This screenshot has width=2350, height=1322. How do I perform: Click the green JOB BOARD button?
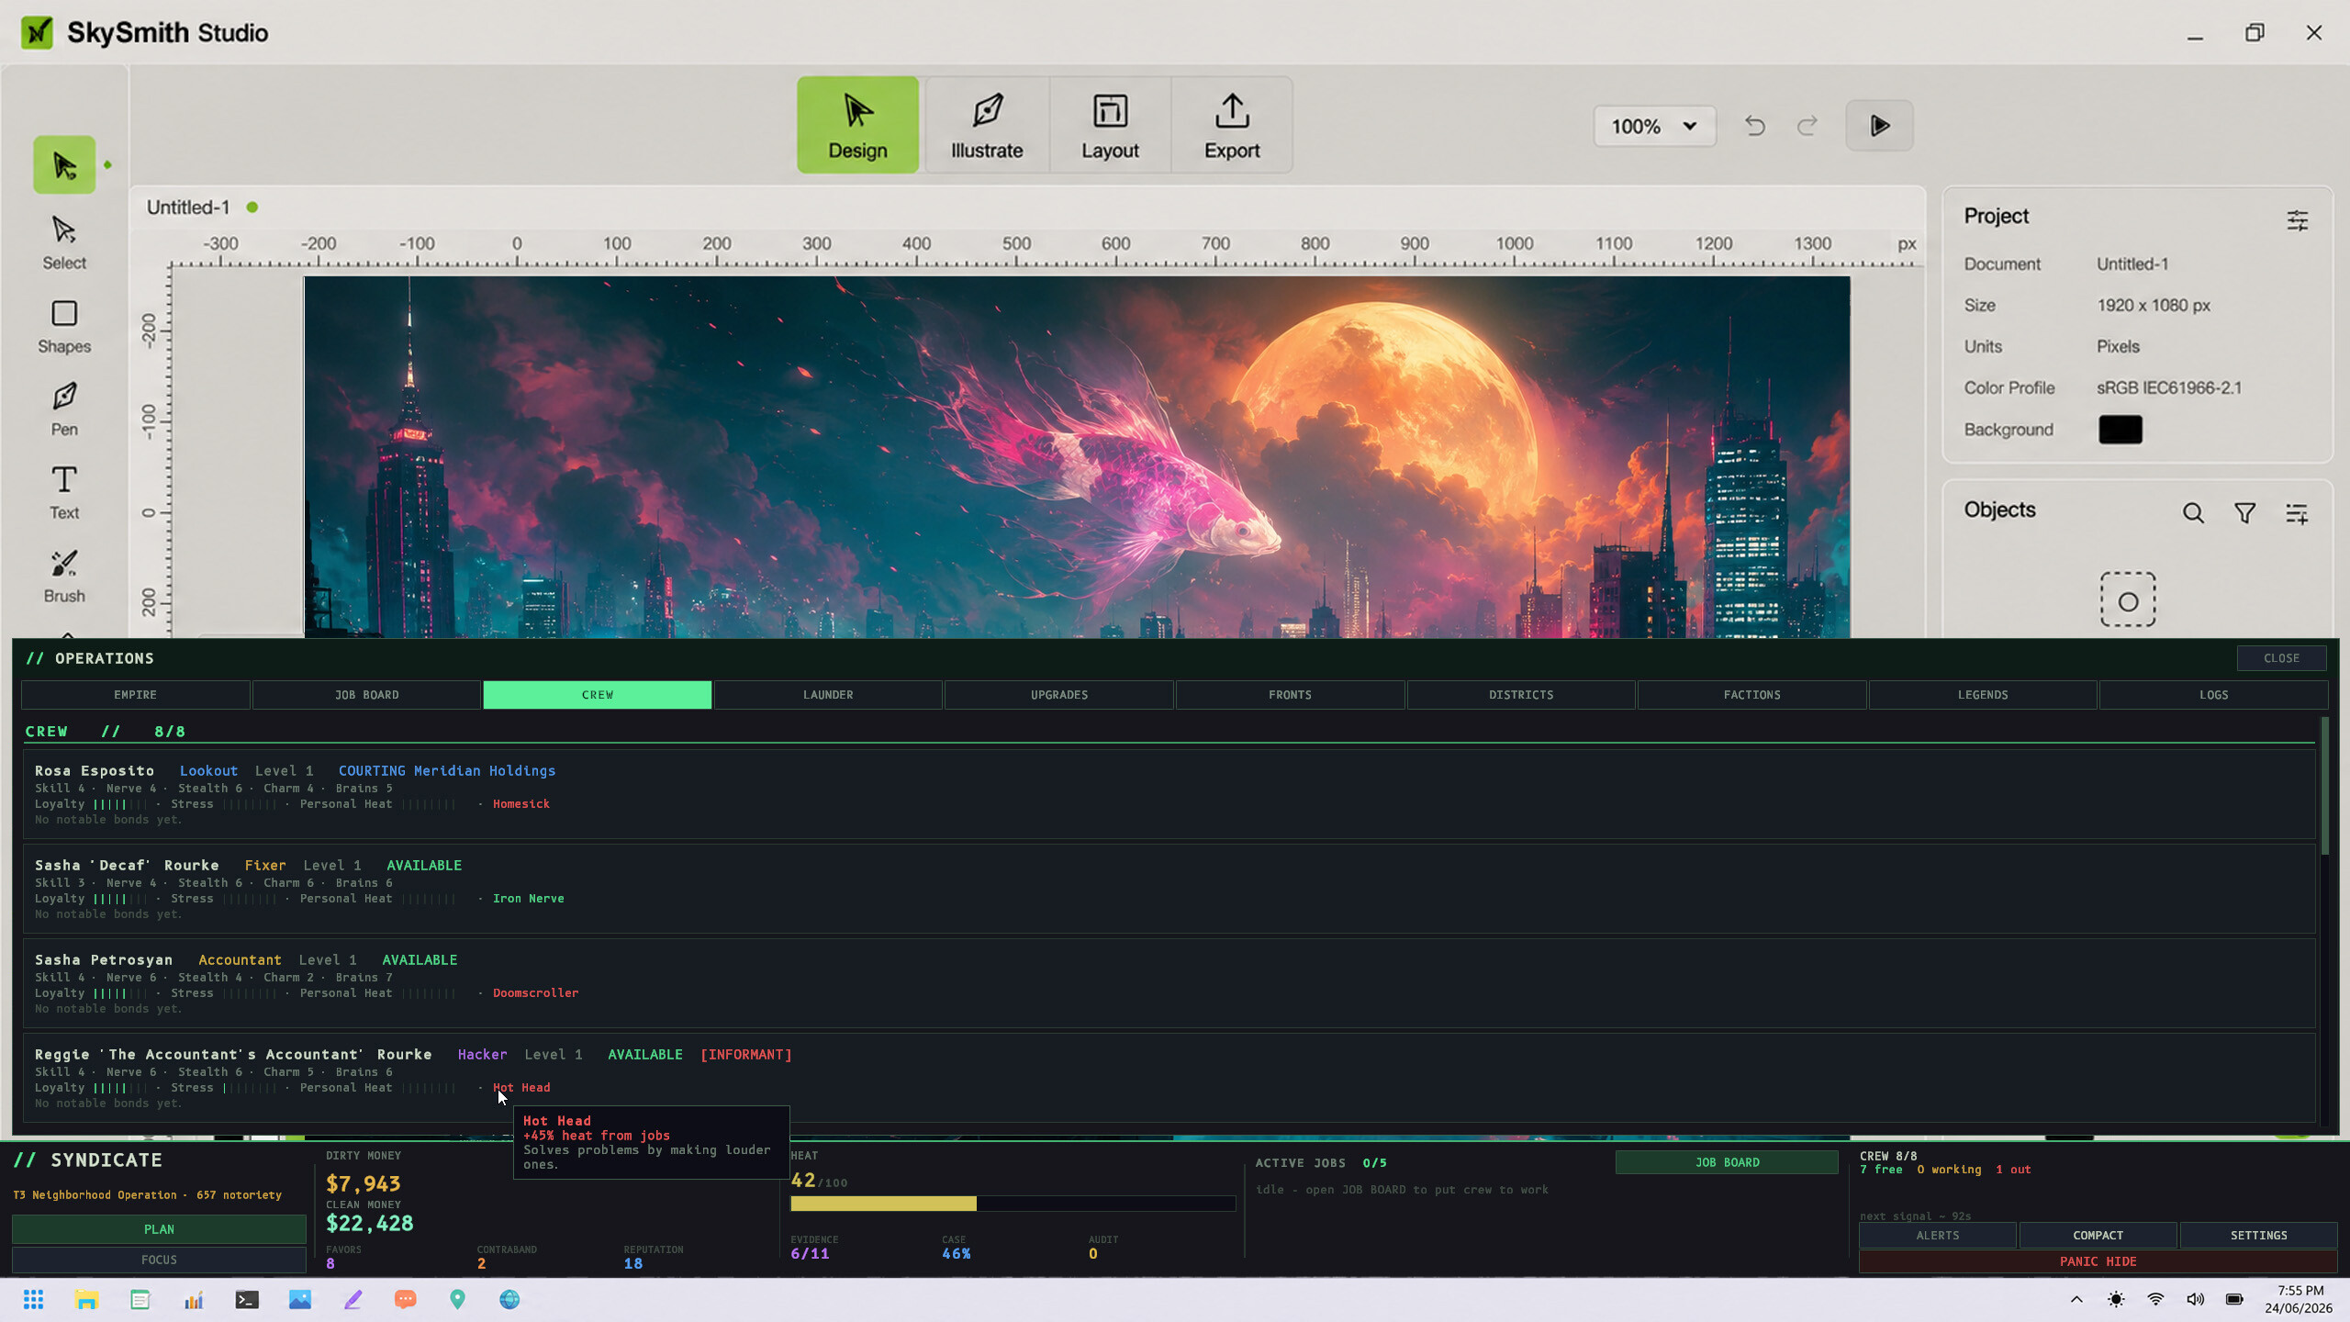pyautogui.click(x=1727, y=1162)
